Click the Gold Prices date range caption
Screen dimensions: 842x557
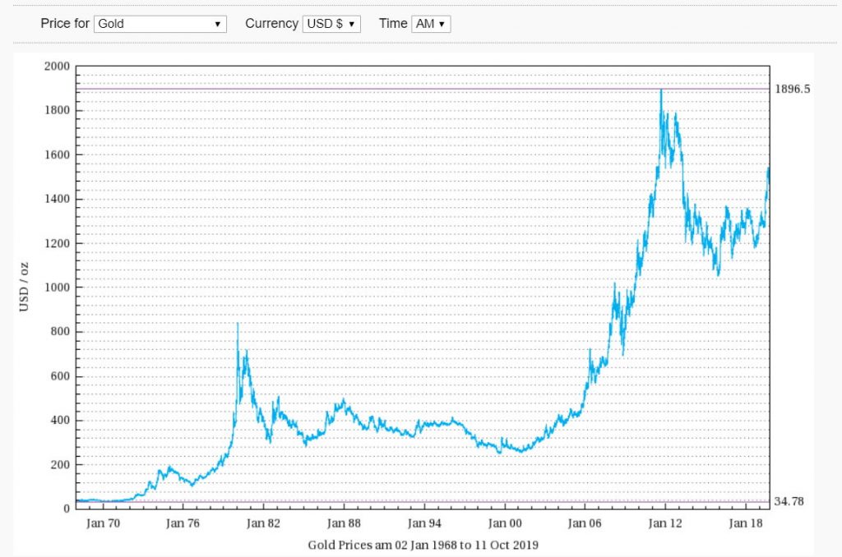[x=423, y=545]
